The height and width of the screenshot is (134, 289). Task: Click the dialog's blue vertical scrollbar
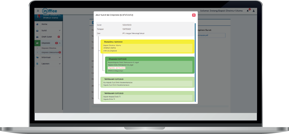point(195,62)
